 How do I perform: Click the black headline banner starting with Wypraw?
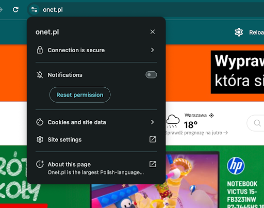click(237, 72)
